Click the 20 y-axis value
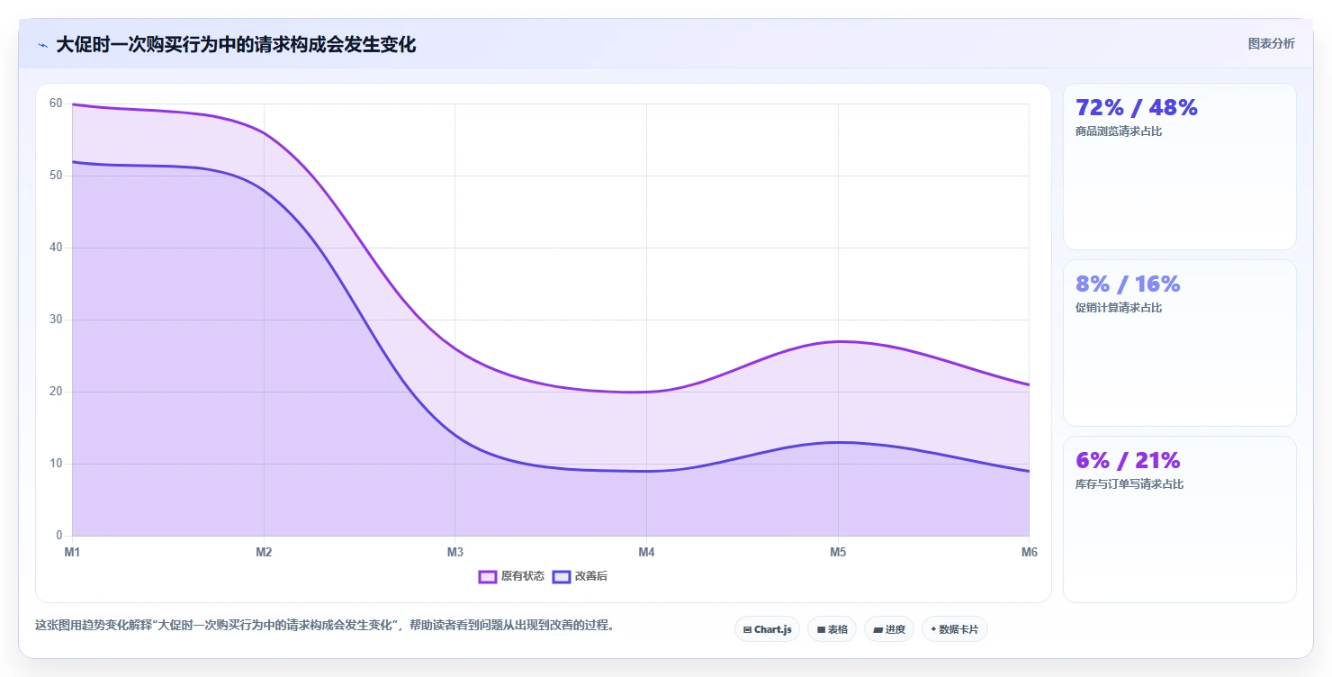Image resolution: width=1332 pixels, height=677 pixels. pyautogui.click(x=56, y=392)
